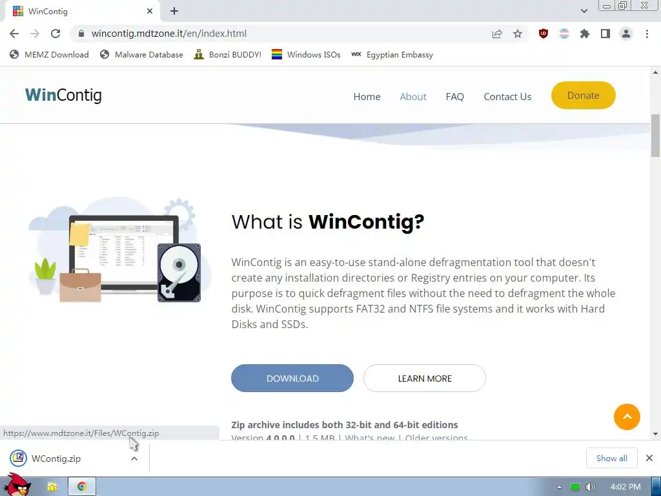Open the Egyptian Embassy bookmark
The width and height of the screenshot is (661, 496).
tap(392, 55)
